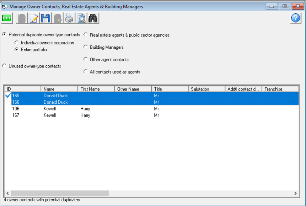The image size is (306, 206).
Task: Click the blue checkmark beside ID 165
Action: (x=8, y=95)
